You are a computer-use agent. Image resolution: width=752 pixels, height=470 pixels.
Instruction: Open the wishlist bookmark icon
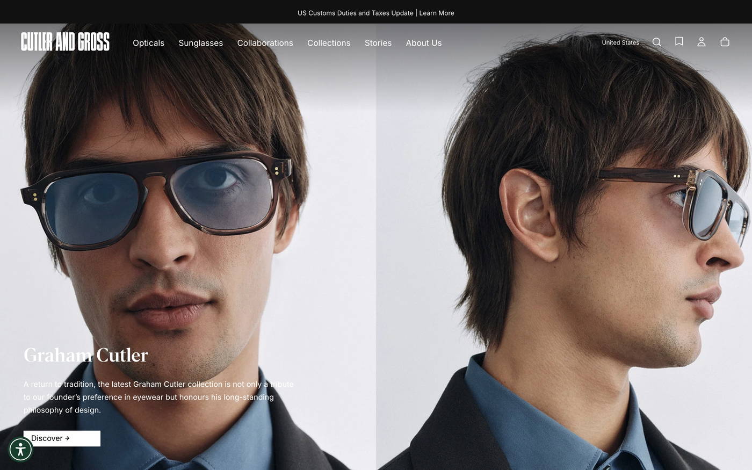(x=679, y=41)
